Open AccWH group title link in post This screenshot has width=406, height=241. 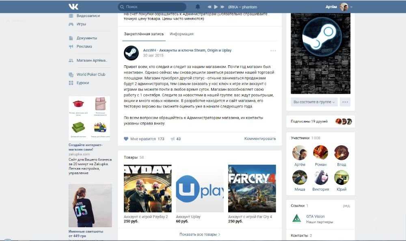tap(187, 50)
